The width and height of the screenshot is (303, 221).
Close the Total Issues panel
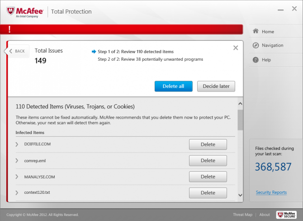(236, 48)
